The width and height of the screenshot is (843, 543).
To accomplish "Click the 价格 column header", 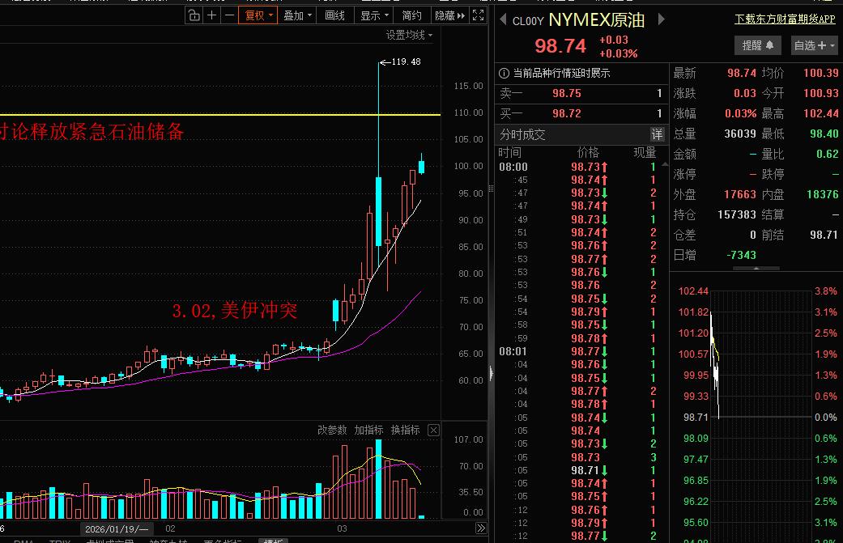I will [x=588, y=152].
